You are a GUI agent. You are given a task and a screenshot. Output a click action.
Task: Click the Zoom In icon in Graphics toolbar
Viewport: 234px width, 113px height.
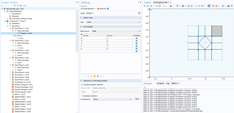(x=144, y=6)
